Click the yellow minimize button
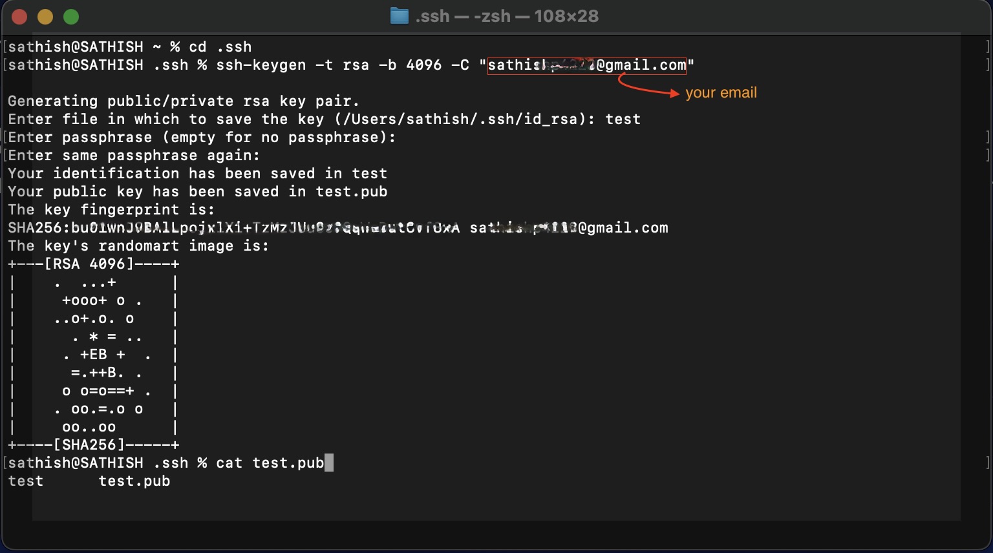Image resolution: width=993 pixels, height=553 pixels. pyautogui.click(x=45, y=17)
